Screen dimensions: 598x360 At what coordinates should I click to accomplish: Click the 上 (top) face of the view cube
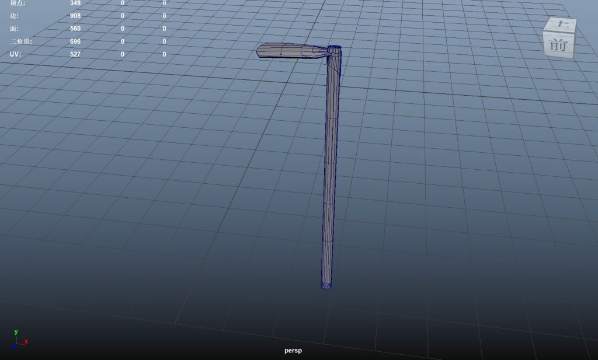coord(561,25)
